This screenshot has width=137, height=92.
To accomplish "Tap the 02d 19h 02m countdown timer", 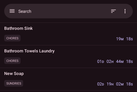I will (x=115, y=84).
